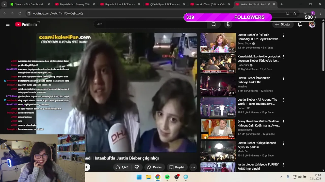Click the Ara search input field
The width and height of the screenshot is (325, 182).
[150, 24]
